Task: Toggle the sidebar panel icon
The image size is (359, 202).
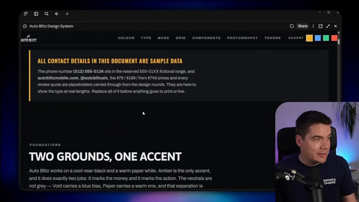Action: click(x=36, y=14)
